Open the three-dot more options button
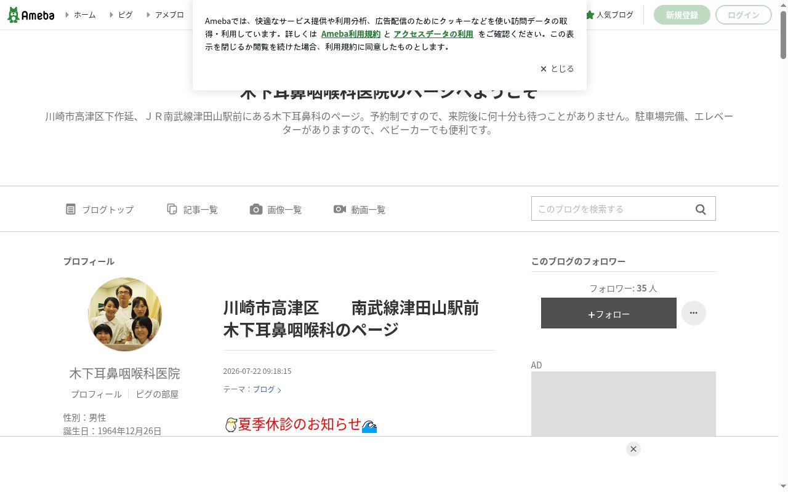The width and height of the screenshot is (788, 492). click(x=694, y=313)
